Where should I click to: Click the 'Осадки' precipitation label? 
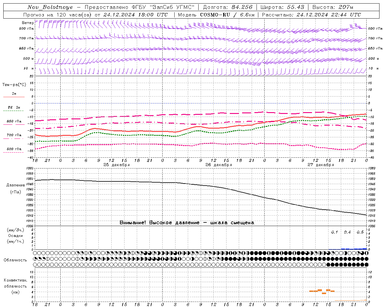coord(16,236)
